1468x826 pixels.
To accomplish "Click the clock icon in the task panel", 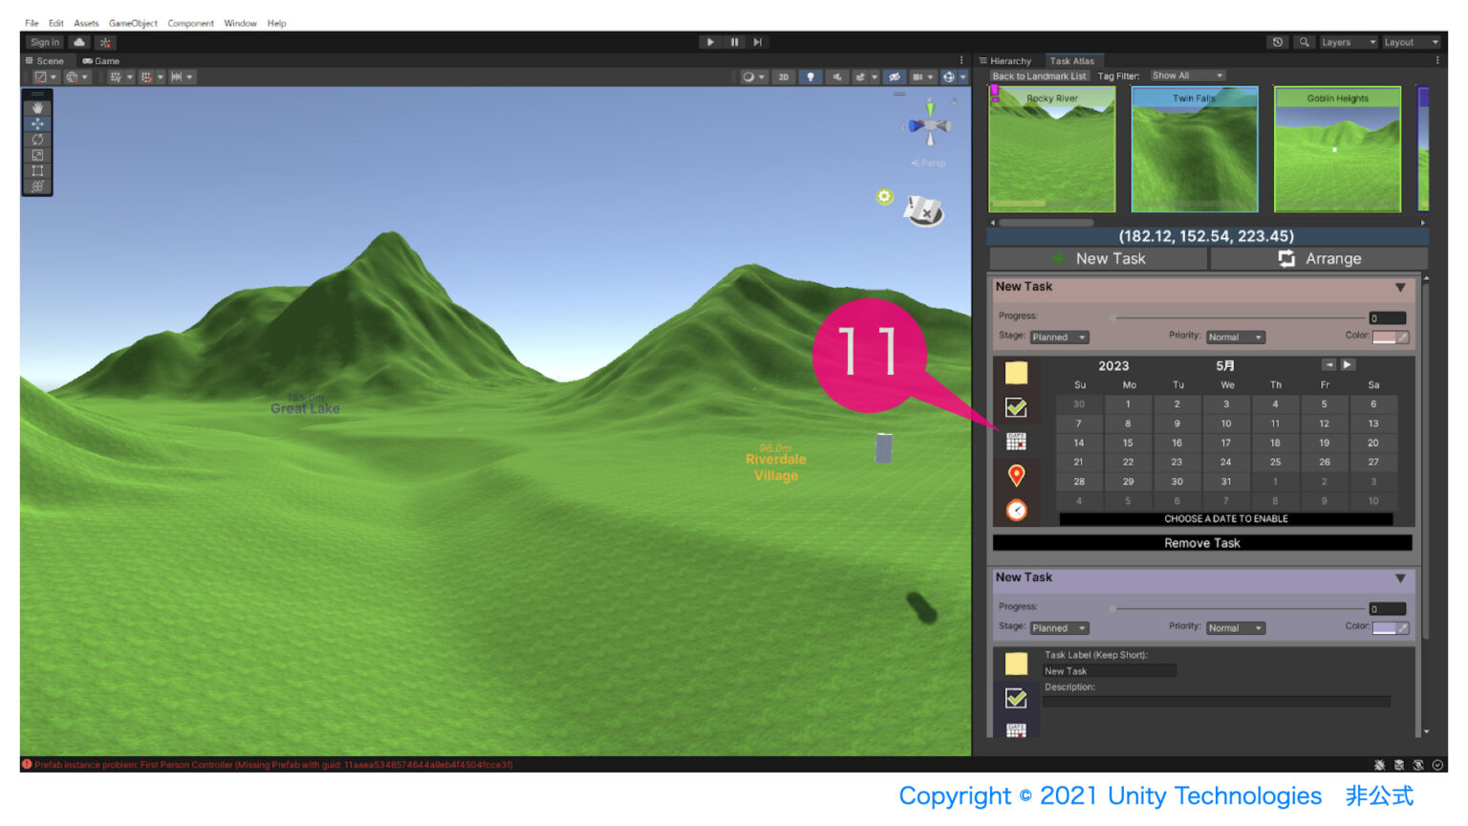I will tap(1016, 511).
